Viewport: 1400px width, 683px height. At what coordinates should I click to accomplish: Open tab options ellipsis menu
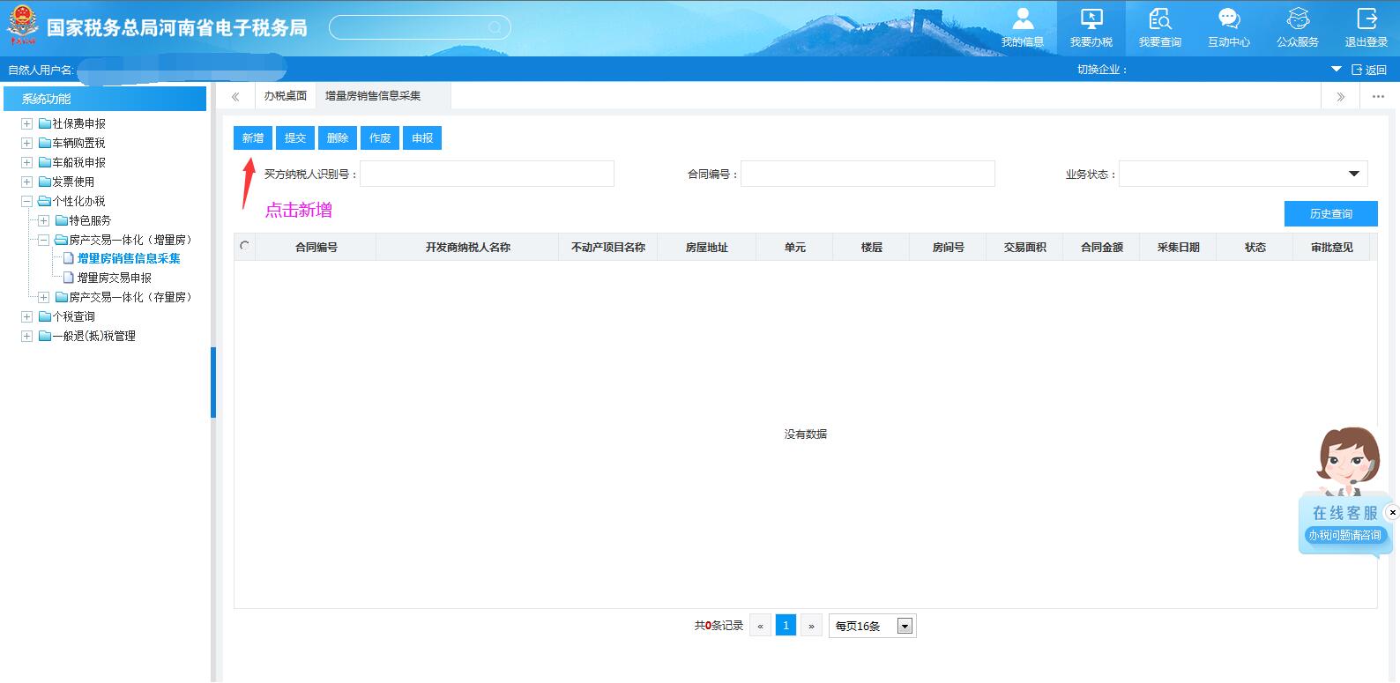point(1379,97)
